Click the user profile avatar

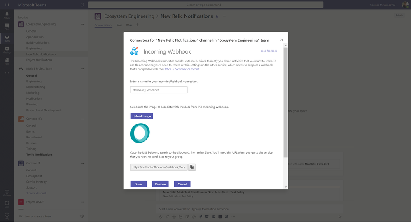tap(405, 5)
